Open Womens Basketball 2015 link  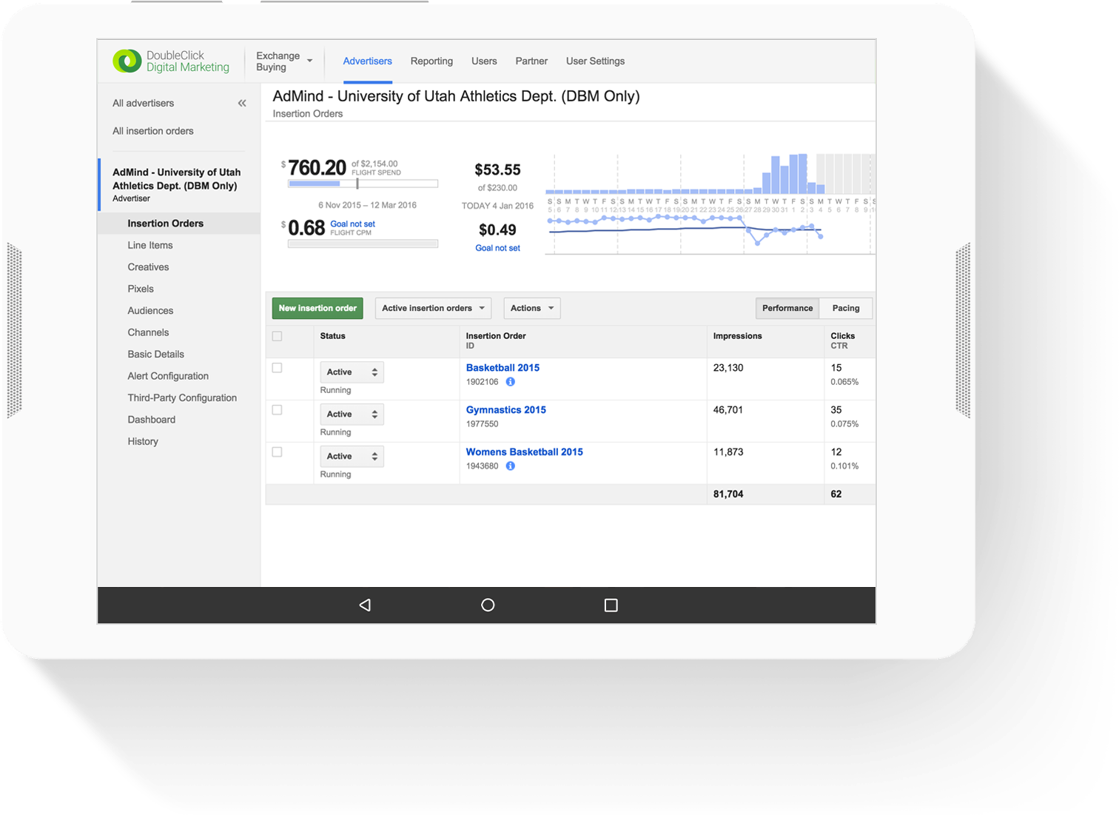point(524,452)
